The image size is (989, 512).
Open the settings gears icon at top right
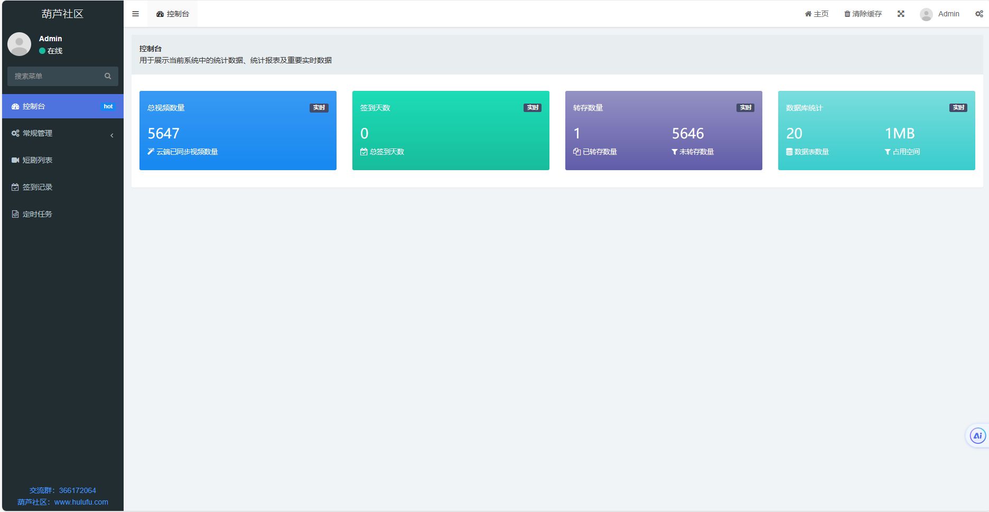tap(978, 14)
